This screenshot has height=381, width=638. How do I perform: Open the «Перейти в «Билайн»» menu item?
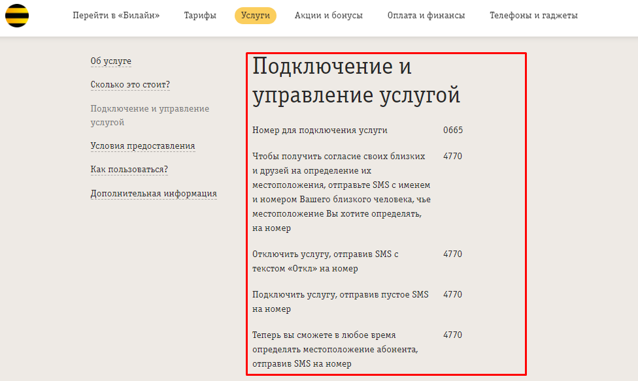pyautogui.click(x=116, y=16)
